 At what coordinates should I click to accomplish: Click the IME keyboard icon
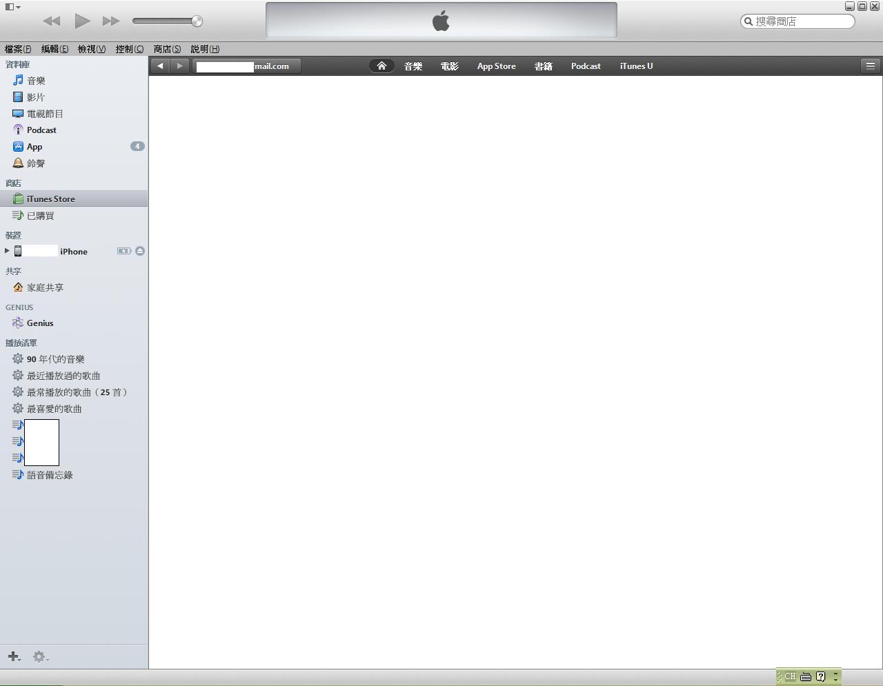pos(806,676)
